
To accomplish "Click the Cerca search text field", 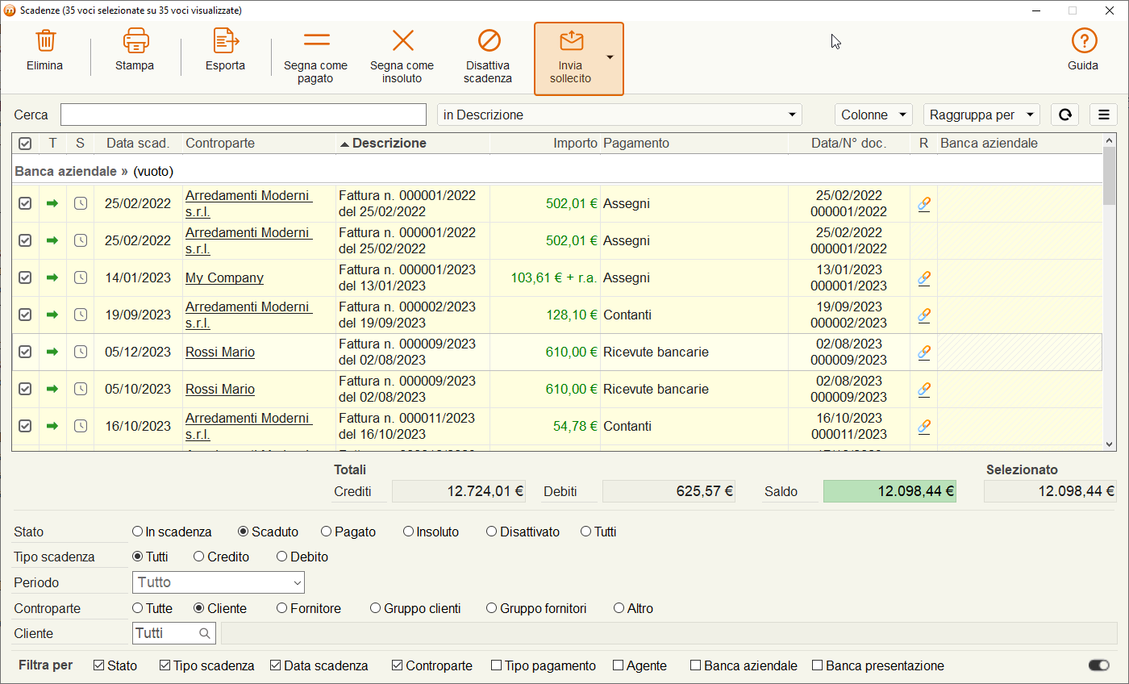I will click(x=244, y=115).
